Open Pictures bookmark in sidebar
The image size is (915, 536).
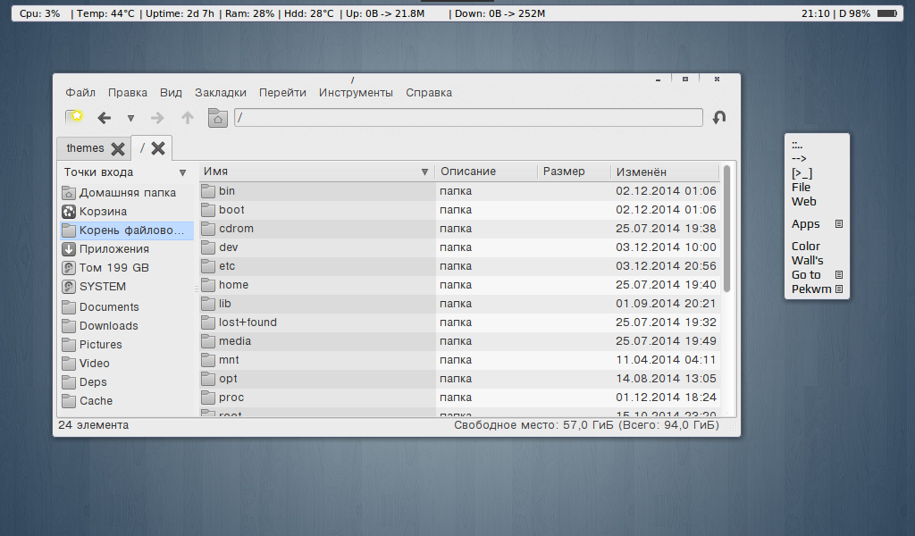pyautogui.click(x=127, y=344)
